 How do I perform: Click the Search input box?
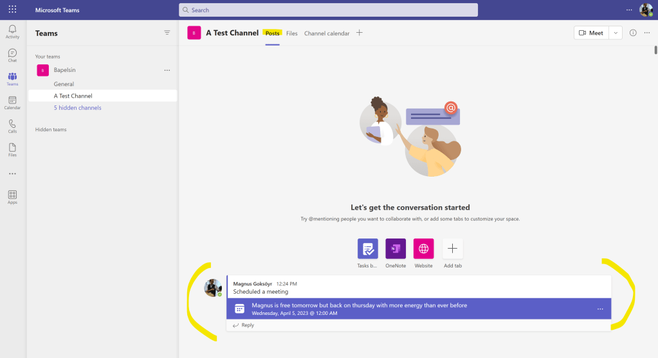(x=328, y=10)
